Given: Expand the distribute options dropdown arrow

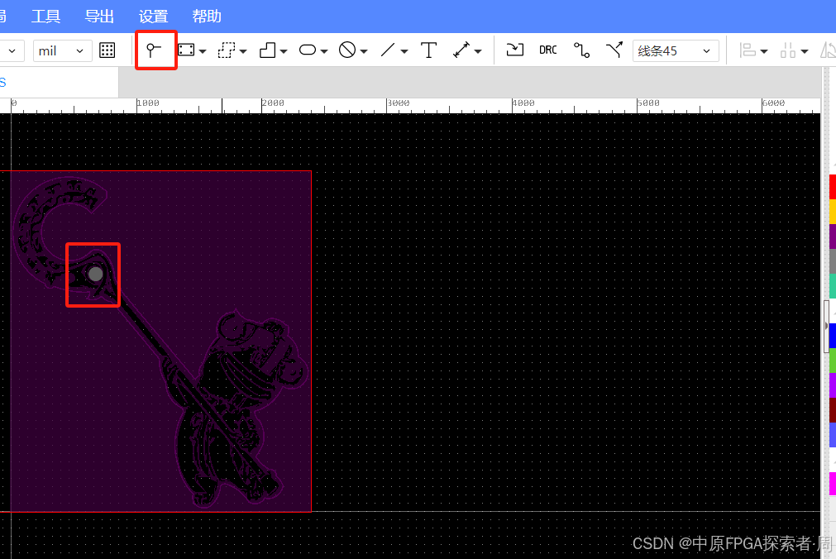Looking at the screenshot, I should (805, 52).
